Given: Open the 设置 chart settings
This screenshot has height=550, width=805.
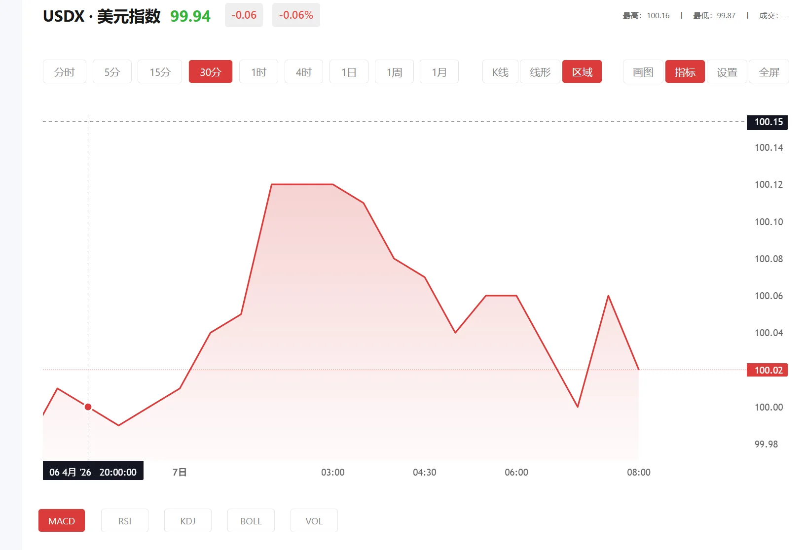Looking at the screenshot, I should (727, 71).
